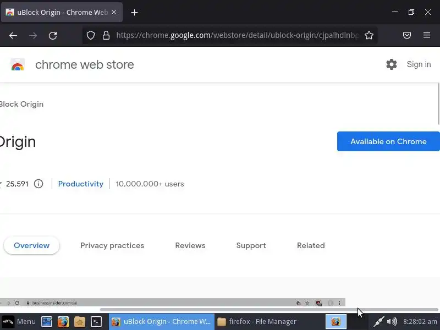Click the chrome web store title
Viewport: 440px width, 330px height.
pyautogui.click(x=85, y=65)
